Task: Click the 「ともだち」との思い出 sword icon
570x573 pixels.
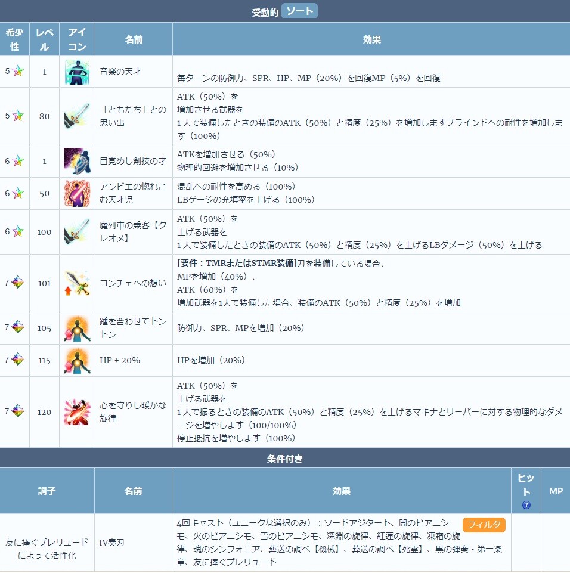Action: tap(77, 116)
